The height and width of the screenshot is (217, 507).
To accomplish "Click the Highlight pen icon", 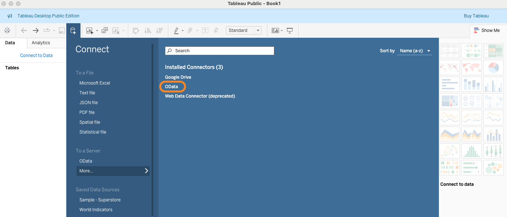I will 176,30.
